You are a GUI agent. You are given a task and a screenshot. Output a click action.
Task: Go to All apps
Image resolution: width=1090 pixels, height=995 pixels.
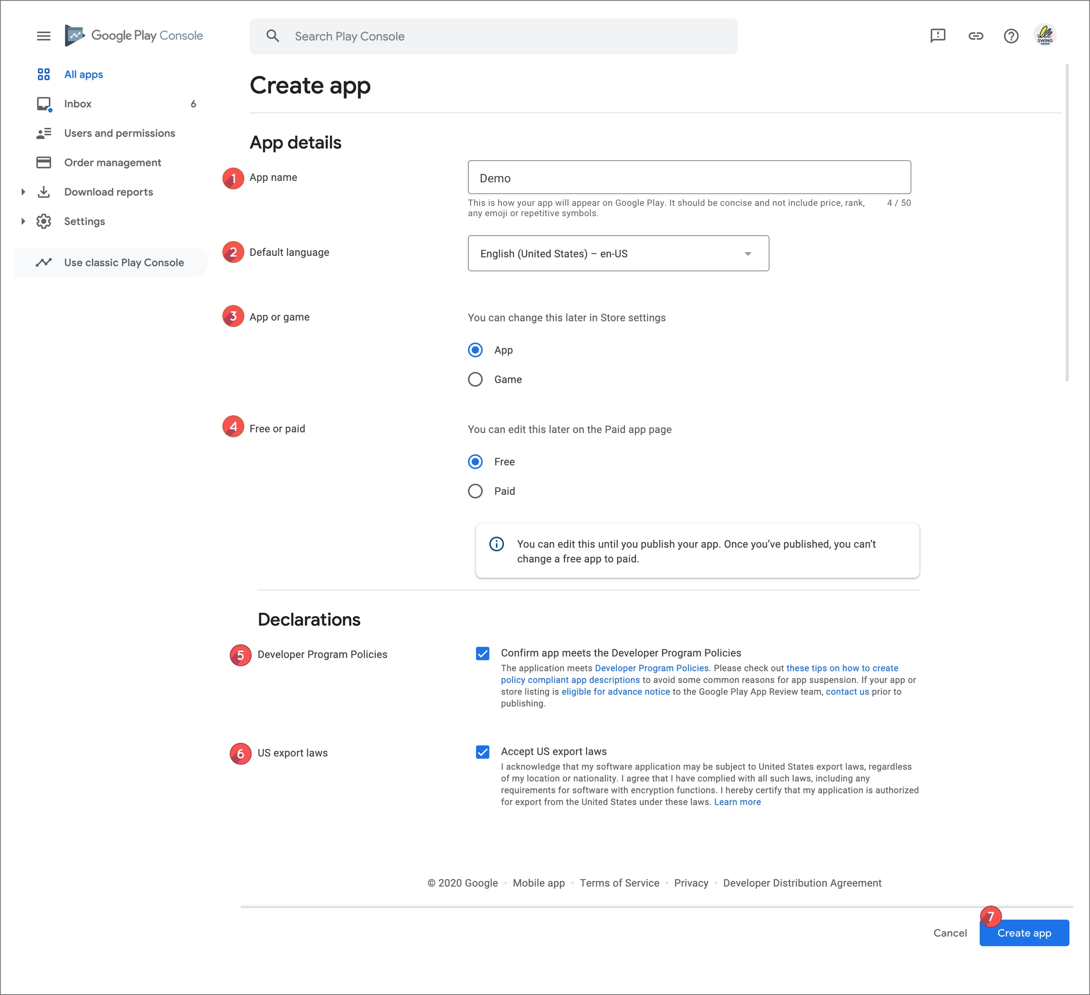83,74
